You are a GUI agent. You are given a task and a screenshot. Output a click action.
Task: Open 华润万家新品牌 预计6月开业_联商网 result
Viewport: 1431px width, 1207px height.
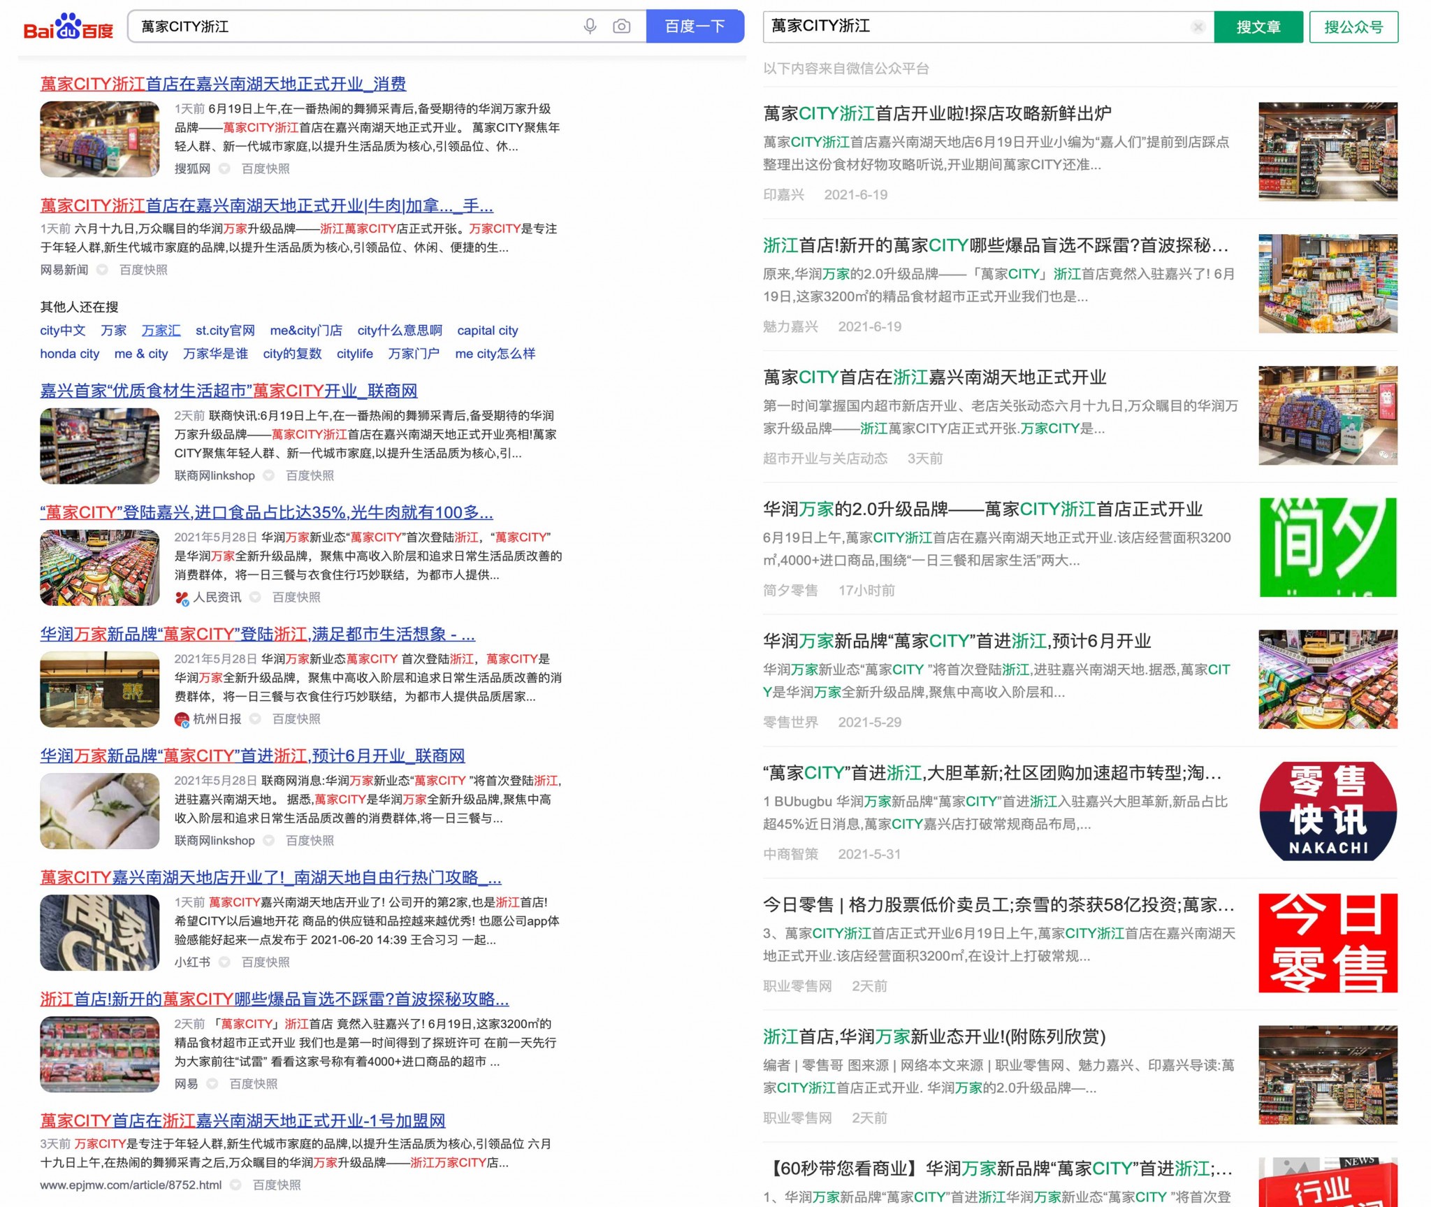click(x=252, y=756)
